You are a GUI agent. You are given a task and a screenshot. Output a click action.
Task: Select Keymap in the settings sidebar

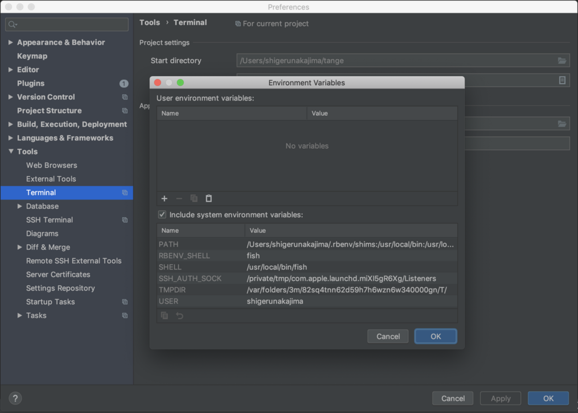coord(32,56)
